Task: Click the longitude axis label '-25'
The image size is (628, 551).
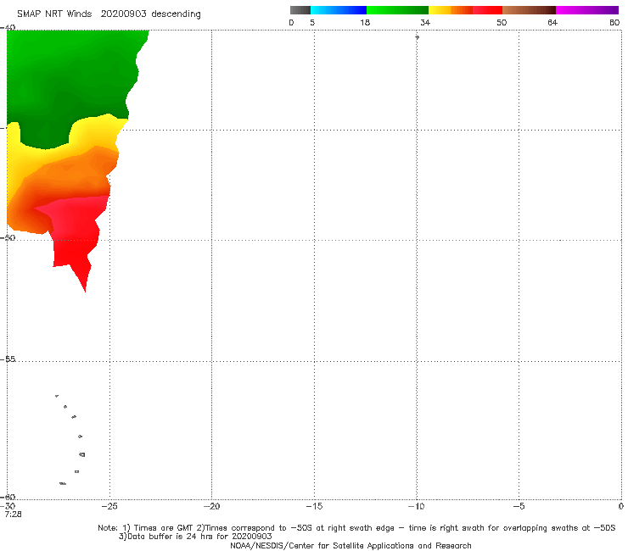Action: (109, 506)
